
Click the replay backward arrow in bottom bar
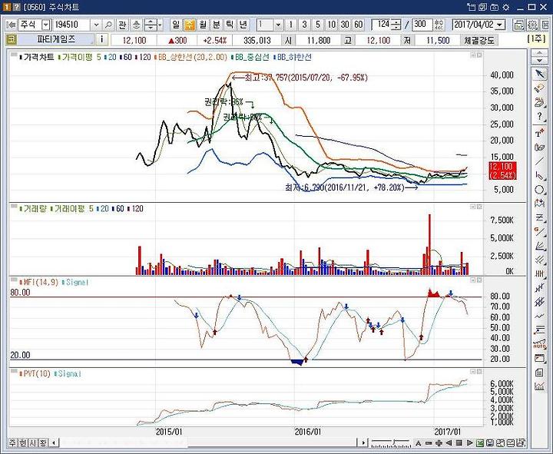[449, 443]
